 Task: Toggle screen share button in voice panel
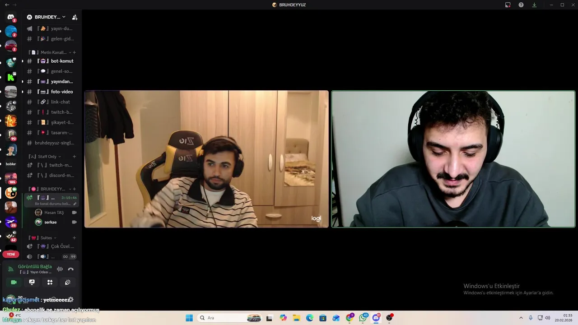pyautogui.click(x=32, y=282)
